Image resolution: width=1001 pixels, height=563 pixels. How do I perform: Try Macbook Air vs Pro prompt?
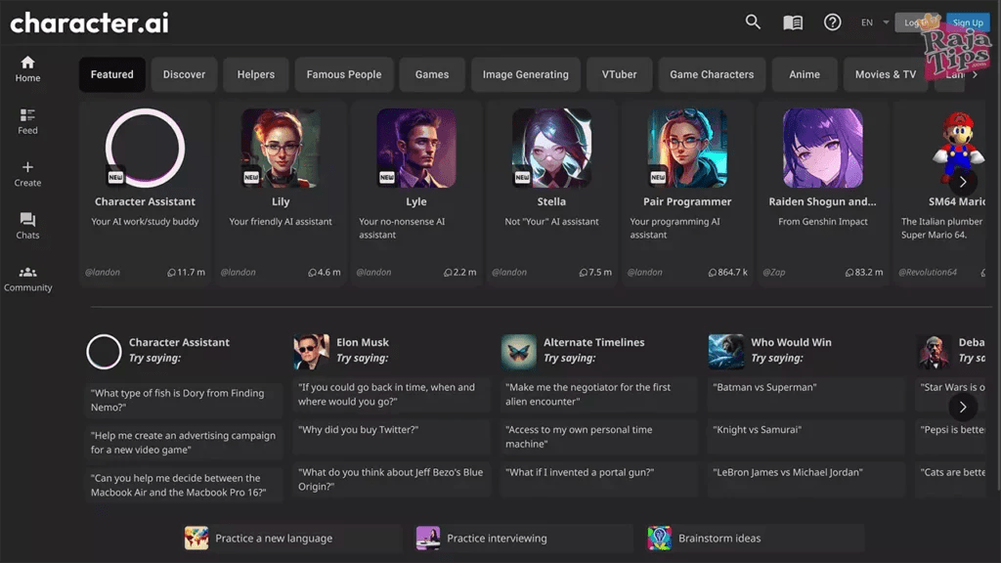point(184,485)
